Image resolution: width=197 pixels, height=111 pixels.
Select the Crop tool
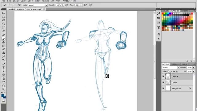(3, 27)
